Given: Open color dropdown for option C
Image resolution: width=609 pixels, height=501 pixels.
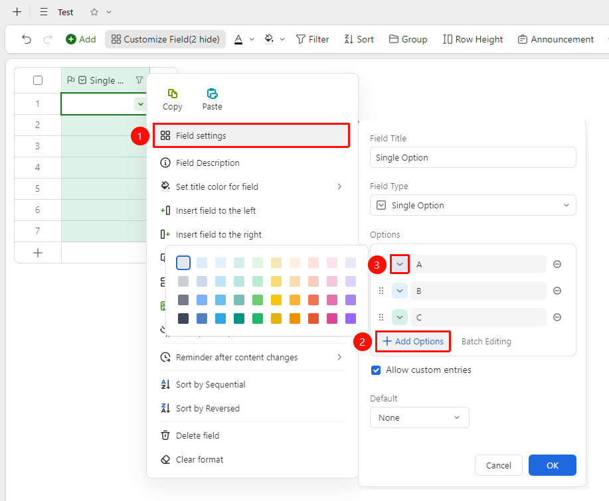Looking at the screenshot, I should [x=400, y=317].
